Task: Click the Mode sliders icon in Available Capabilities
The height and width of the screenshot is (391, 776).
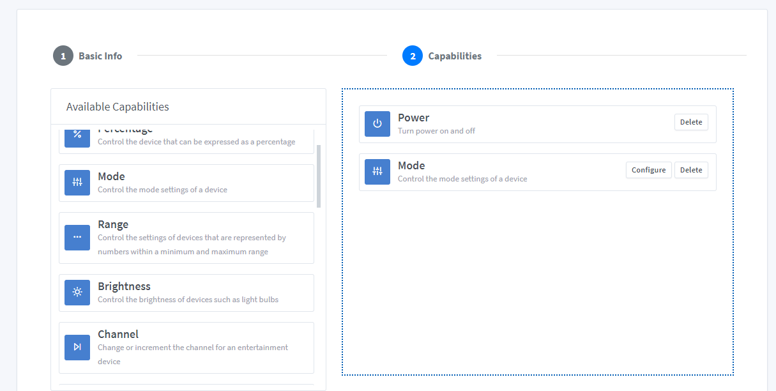Action: click(77, 183)
